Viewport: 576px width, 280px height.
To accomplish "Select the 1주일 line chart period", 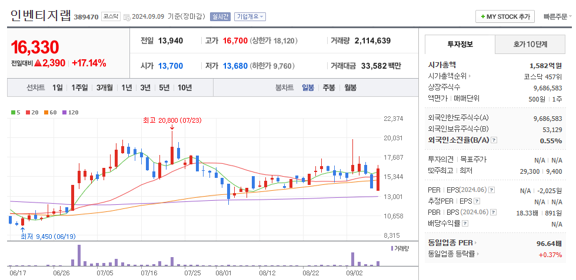I will click(x=79, y=88).
